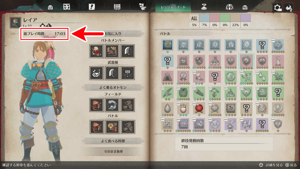Select the そのまま魚串 favorite dish entry
The width and height of the screenshot is (300, 169).
pyautogui.click(x=113, y=151)
